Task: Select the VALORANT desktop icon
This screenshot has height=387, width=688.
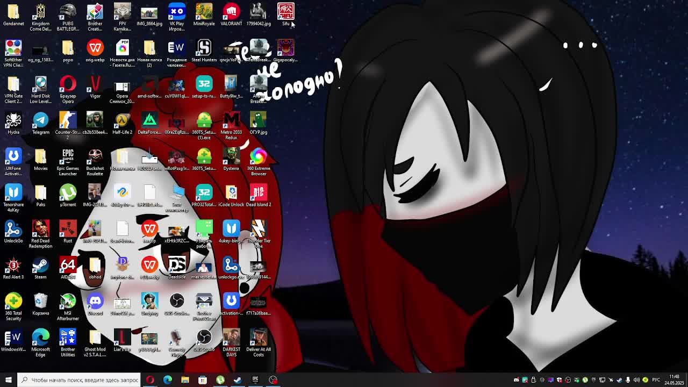Action: tap(231, 15)
